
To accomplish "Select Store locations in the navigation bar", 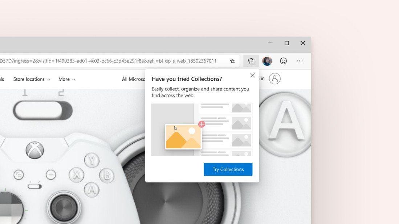I will (28, 79).
